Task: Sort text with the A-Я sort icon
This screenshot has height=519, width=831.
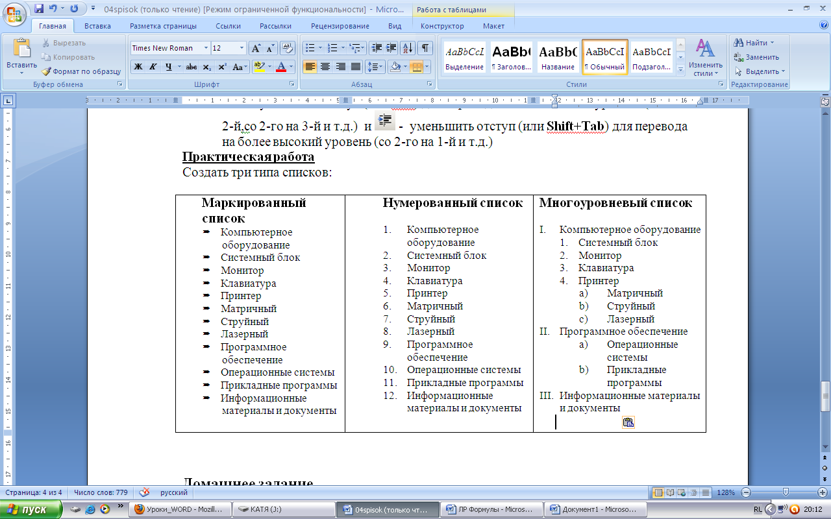Action: (408, 48)
